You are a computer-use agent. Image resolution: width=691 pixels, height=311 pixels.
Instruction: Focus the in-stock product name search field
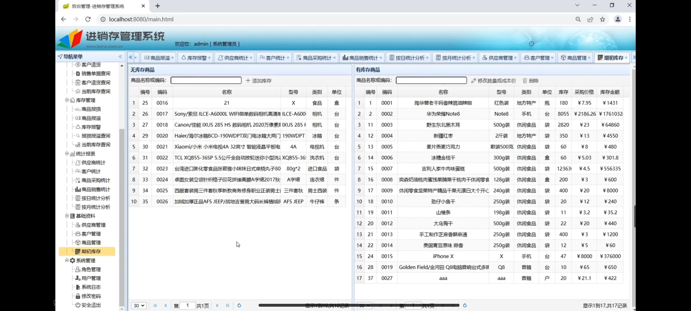[431, 80]
